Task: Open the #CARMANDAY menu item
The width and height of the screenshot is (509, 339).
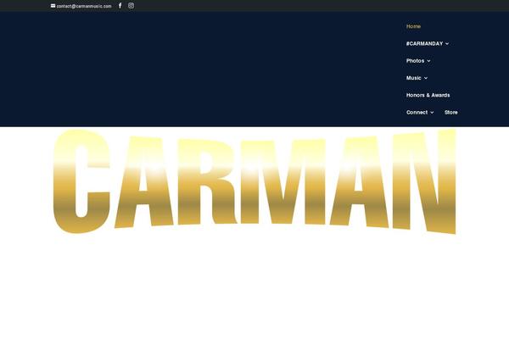Action: [424, 43]
